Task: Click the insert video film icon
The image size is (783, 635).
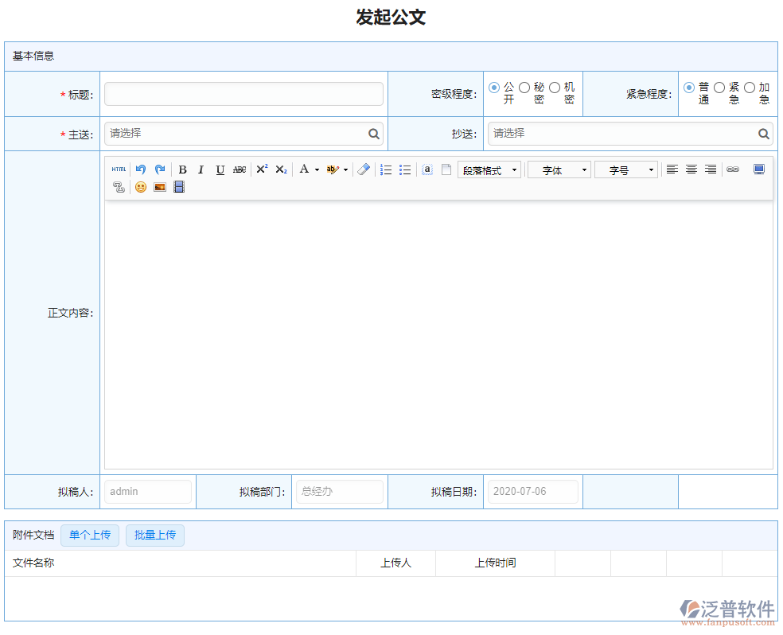Action: (179, 187)
